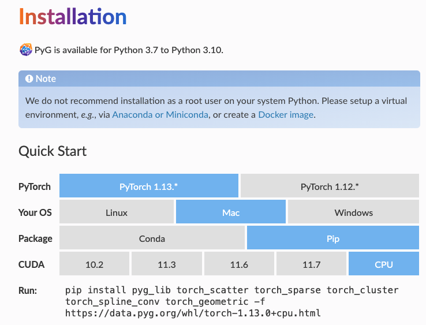
Task: Select Pip package option
Action: click(x=333, y=237)
